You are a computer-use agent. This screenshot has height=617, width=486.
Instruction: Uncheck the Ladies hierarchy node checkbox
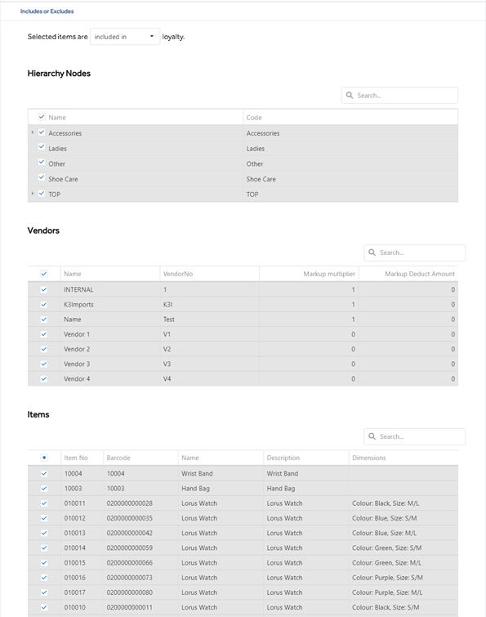click(42, 147)
